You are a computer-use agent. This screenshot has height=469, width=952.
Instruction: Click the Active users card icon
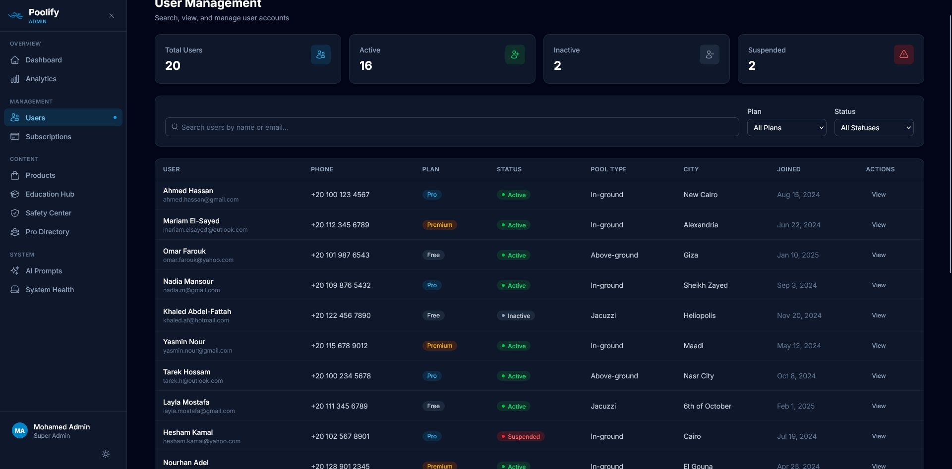pyautogui.click(x=515, y=54)
